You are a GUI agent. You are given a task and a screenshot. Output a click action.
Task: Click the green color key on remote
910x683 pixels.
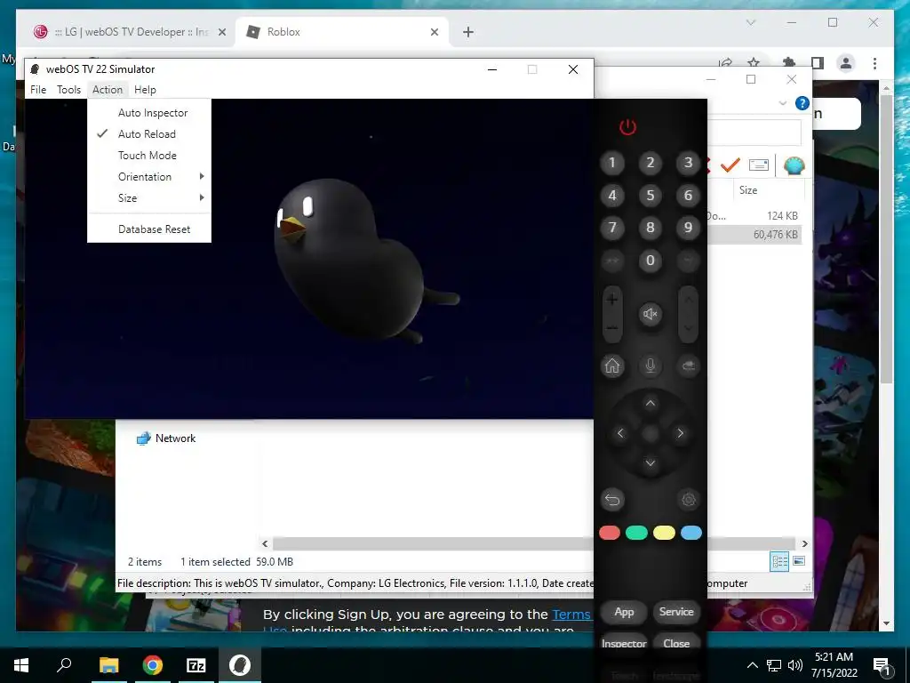pos(636,533)
